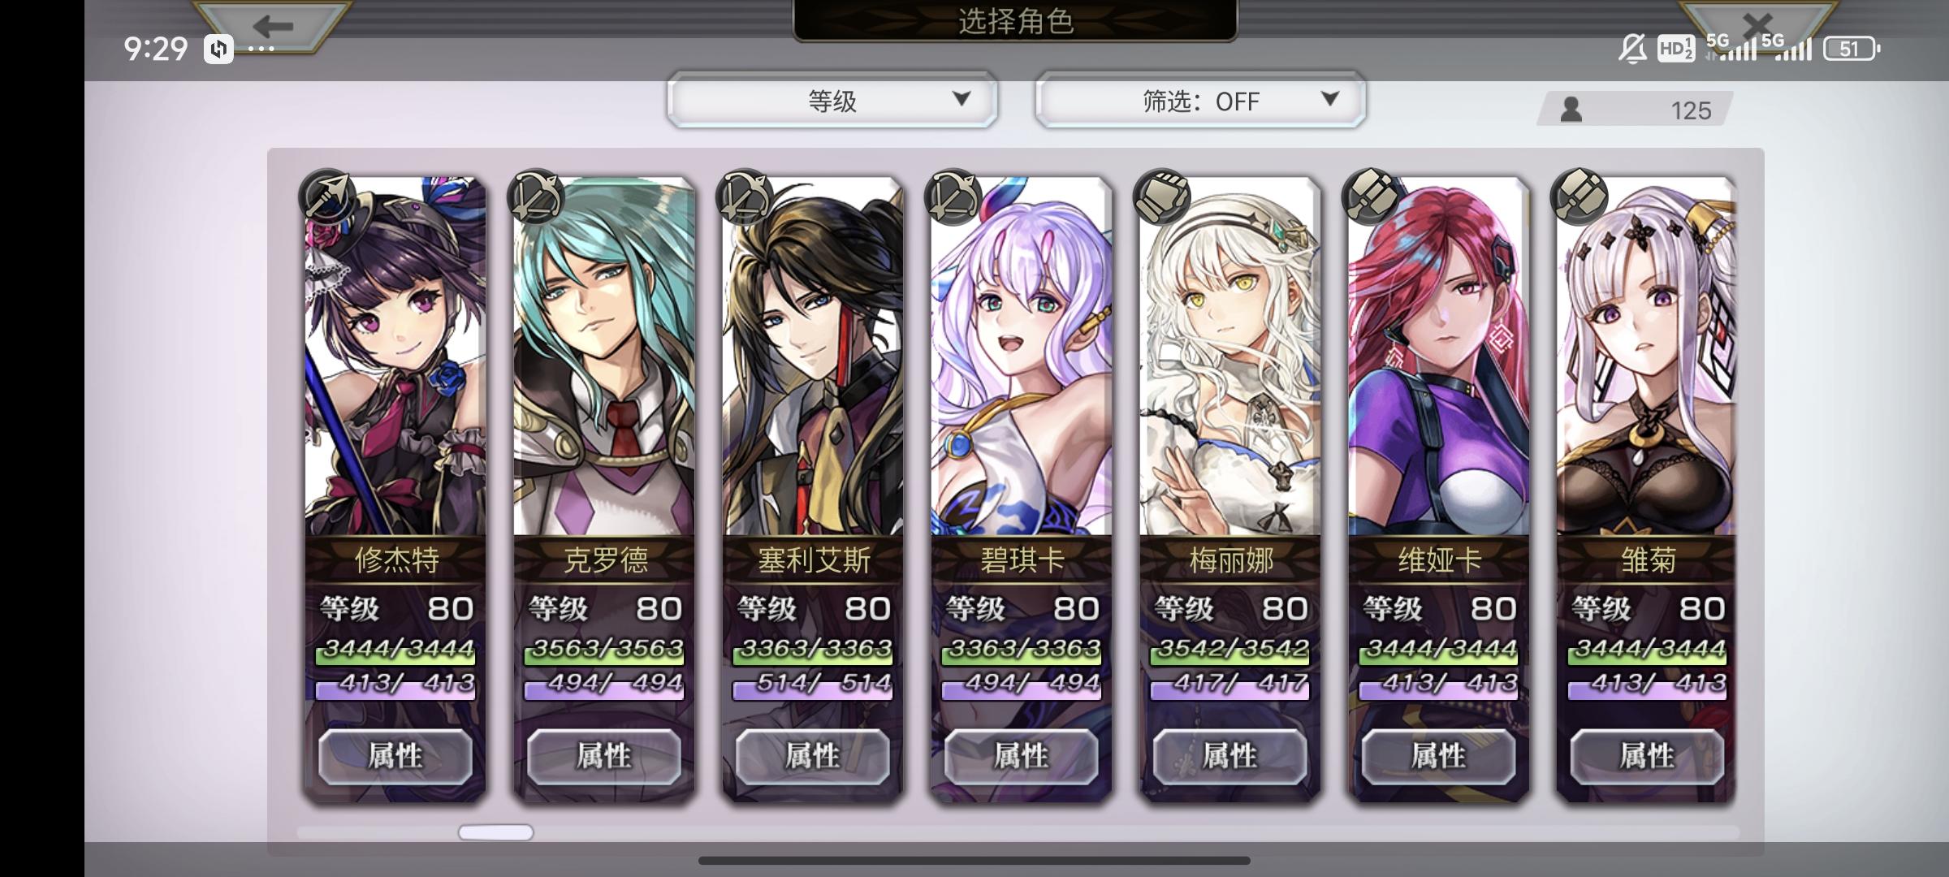Screen dimensions: 1949x877
Task: Show 属性 for 雏菊
Action: 1648,756
